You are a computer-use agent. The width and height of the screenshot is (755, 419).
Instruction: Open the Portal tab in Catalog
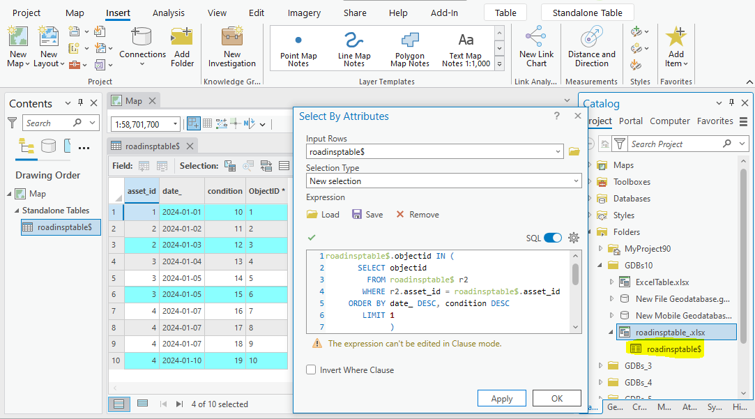(x=631, y=121)
